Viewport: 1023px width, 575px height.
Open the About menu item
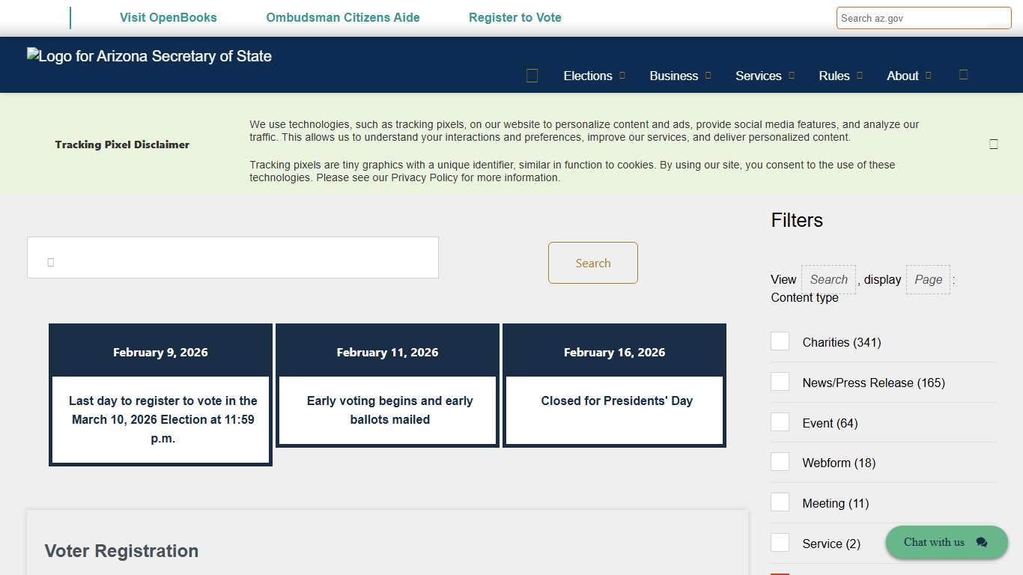(902, 76)
